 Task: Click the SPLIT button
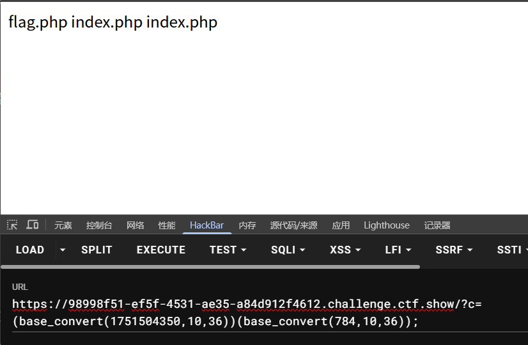pyautogui.click(x=97, y=250)
